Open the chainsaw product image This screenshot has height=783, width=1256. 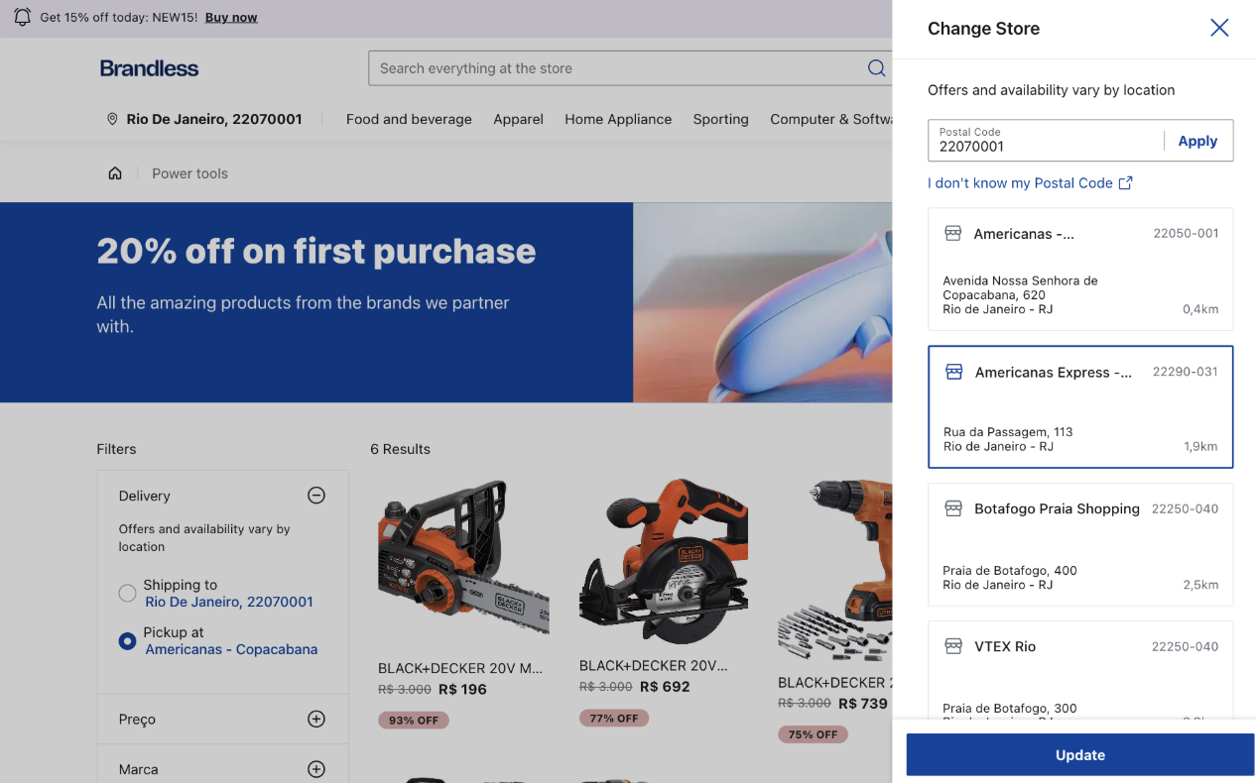(463, 562)
